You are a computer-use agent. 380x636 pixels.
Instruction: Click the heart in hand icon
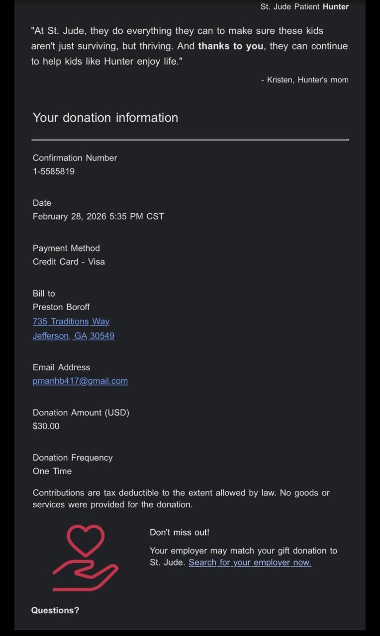(x=86, y=557)
